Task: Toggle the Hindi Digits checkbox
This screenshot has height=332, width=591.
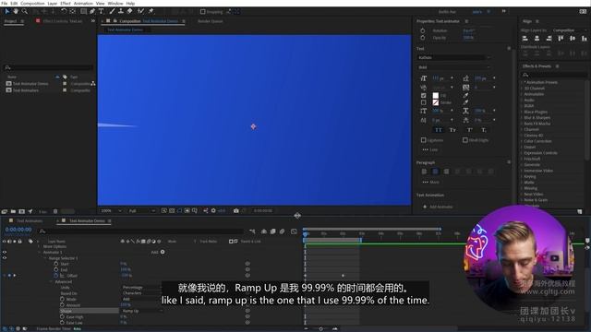Action: [x=465, y=140]
